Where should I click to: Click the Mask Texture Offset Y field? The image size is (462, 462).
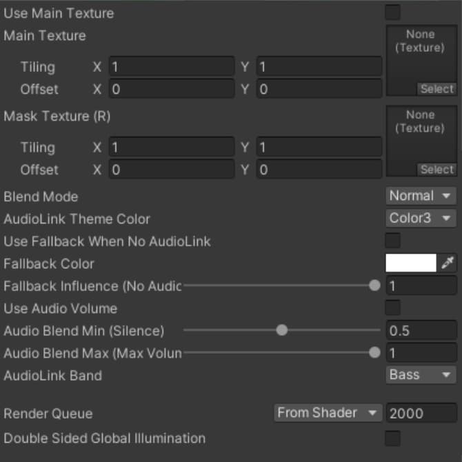(319, 170)
